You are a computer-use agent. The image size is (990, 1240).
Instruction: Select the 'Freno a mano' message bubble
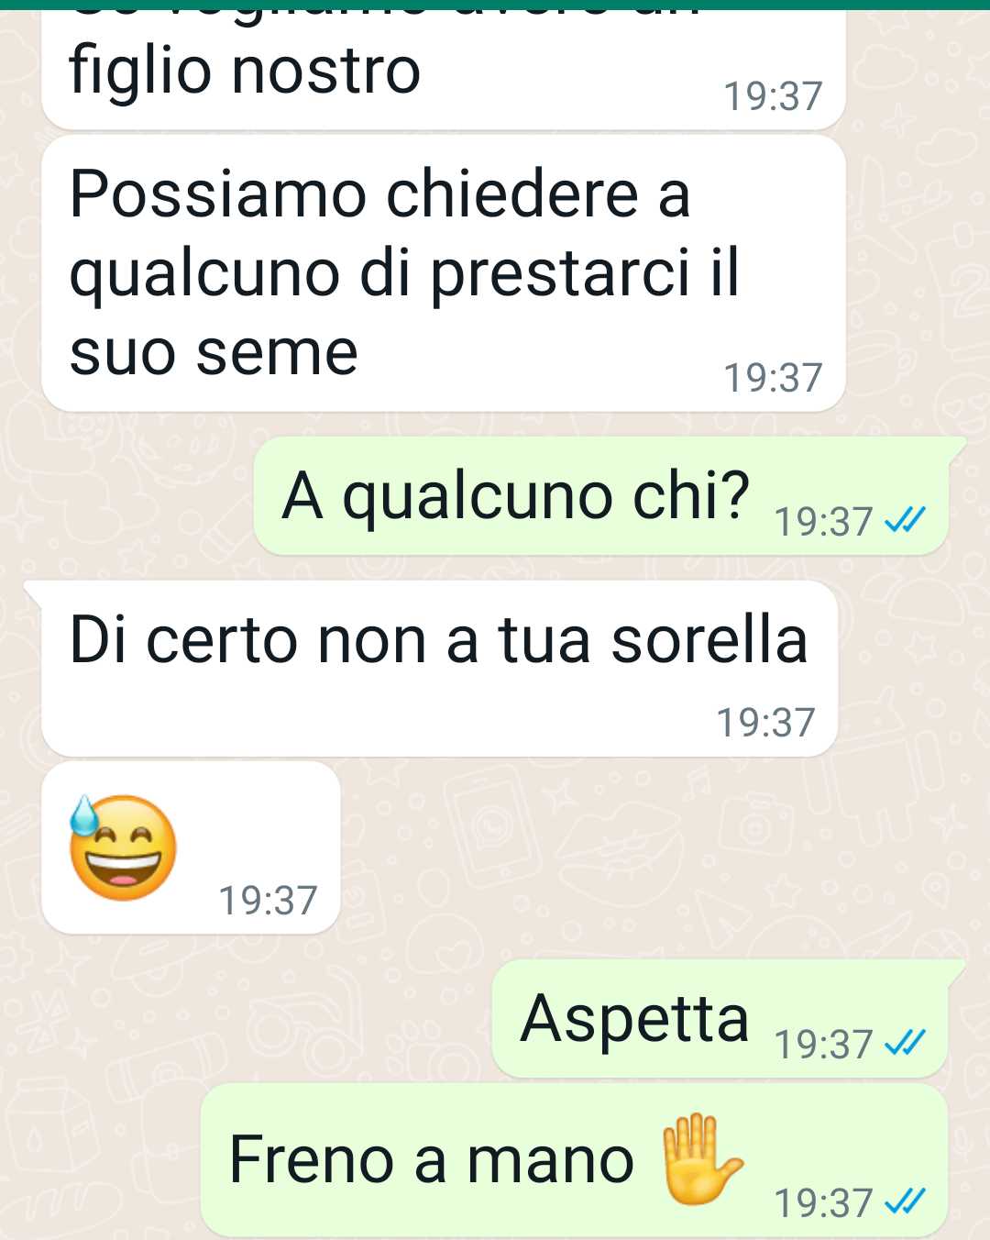574,1161
